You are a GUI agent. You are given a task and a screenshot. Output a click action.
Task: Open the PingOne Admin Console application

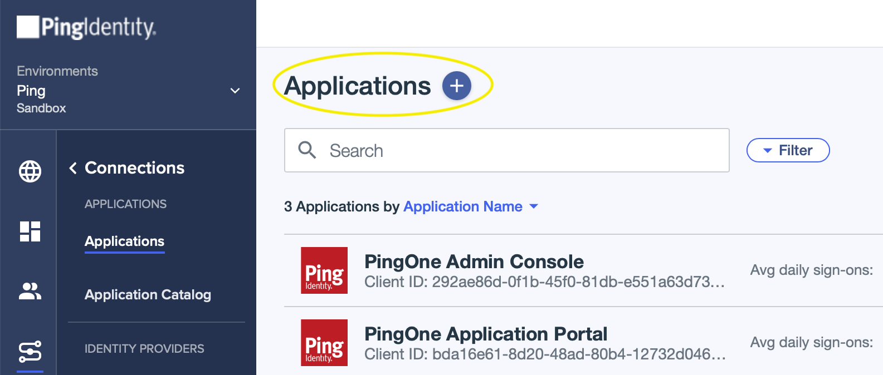coord(474,261)
